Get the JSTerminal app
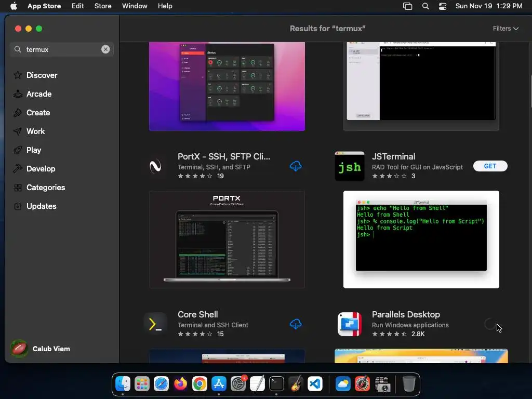This screenshot has height=399, width=532. click(490, 166)
